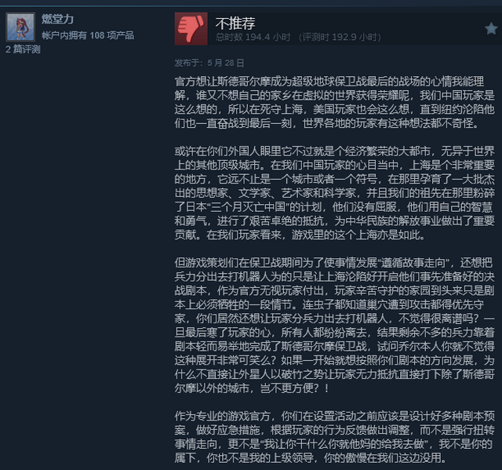This screenshot has width=502, height=470.
Task: Click the line starting 贡献。在我们玩家看来
Action: 300,235
